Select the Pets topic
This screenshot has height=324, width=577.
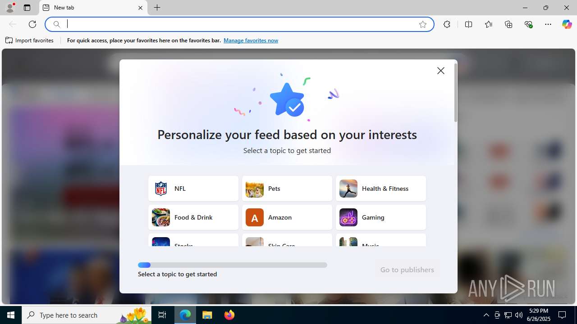pos(287,189)
